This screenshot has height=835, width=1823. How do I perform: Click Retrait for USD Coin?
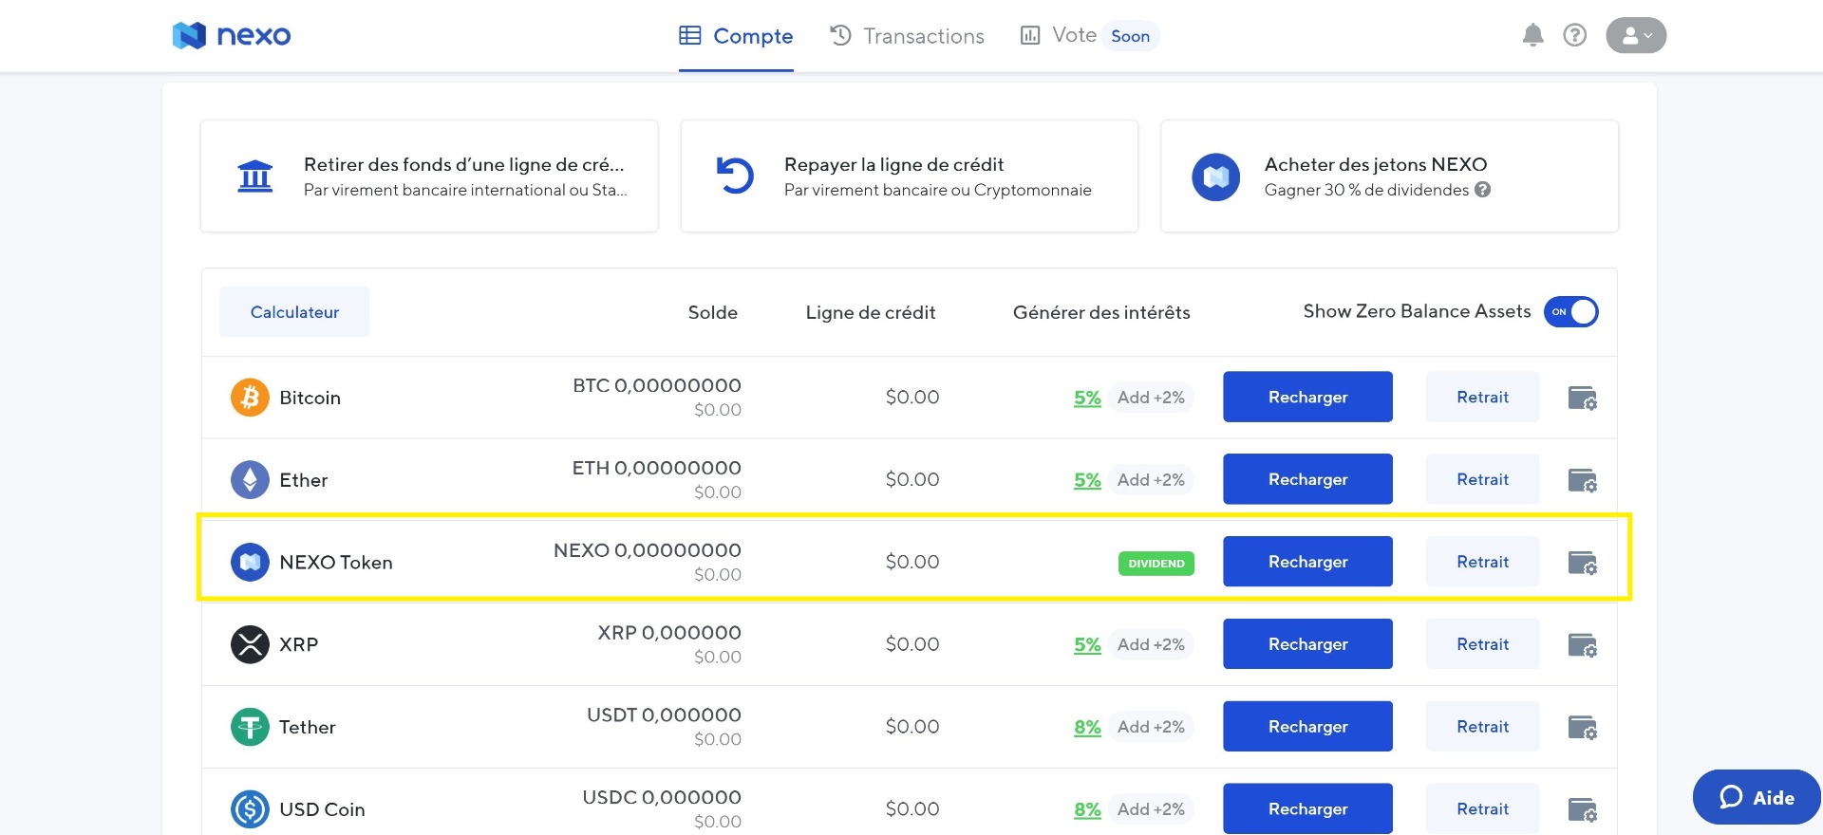click(1482, 808)
